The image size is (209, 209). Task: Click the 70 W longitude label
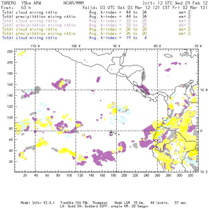198,46
